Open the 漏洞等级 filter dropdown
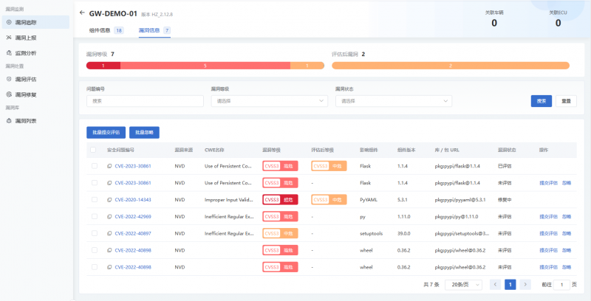 (x=268, y=100)
